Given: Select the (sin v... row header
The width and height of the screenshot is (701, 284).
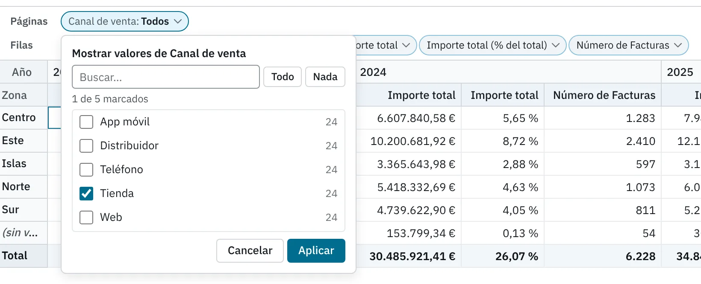Looking at the screenshot, I should (24, 233).
